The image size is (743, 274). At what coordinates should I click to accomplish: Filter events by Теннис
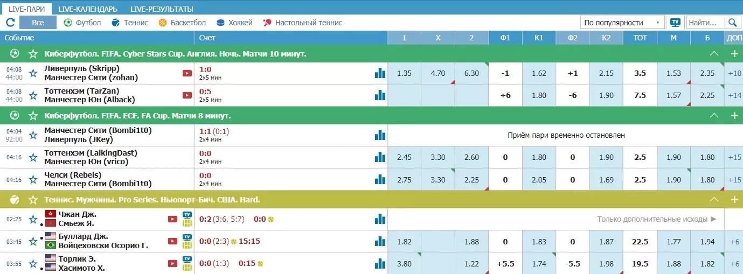click(x=129, y=23)
